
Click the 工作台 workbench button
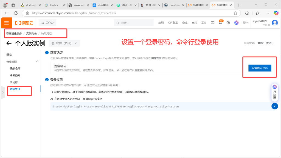point(47,23)
